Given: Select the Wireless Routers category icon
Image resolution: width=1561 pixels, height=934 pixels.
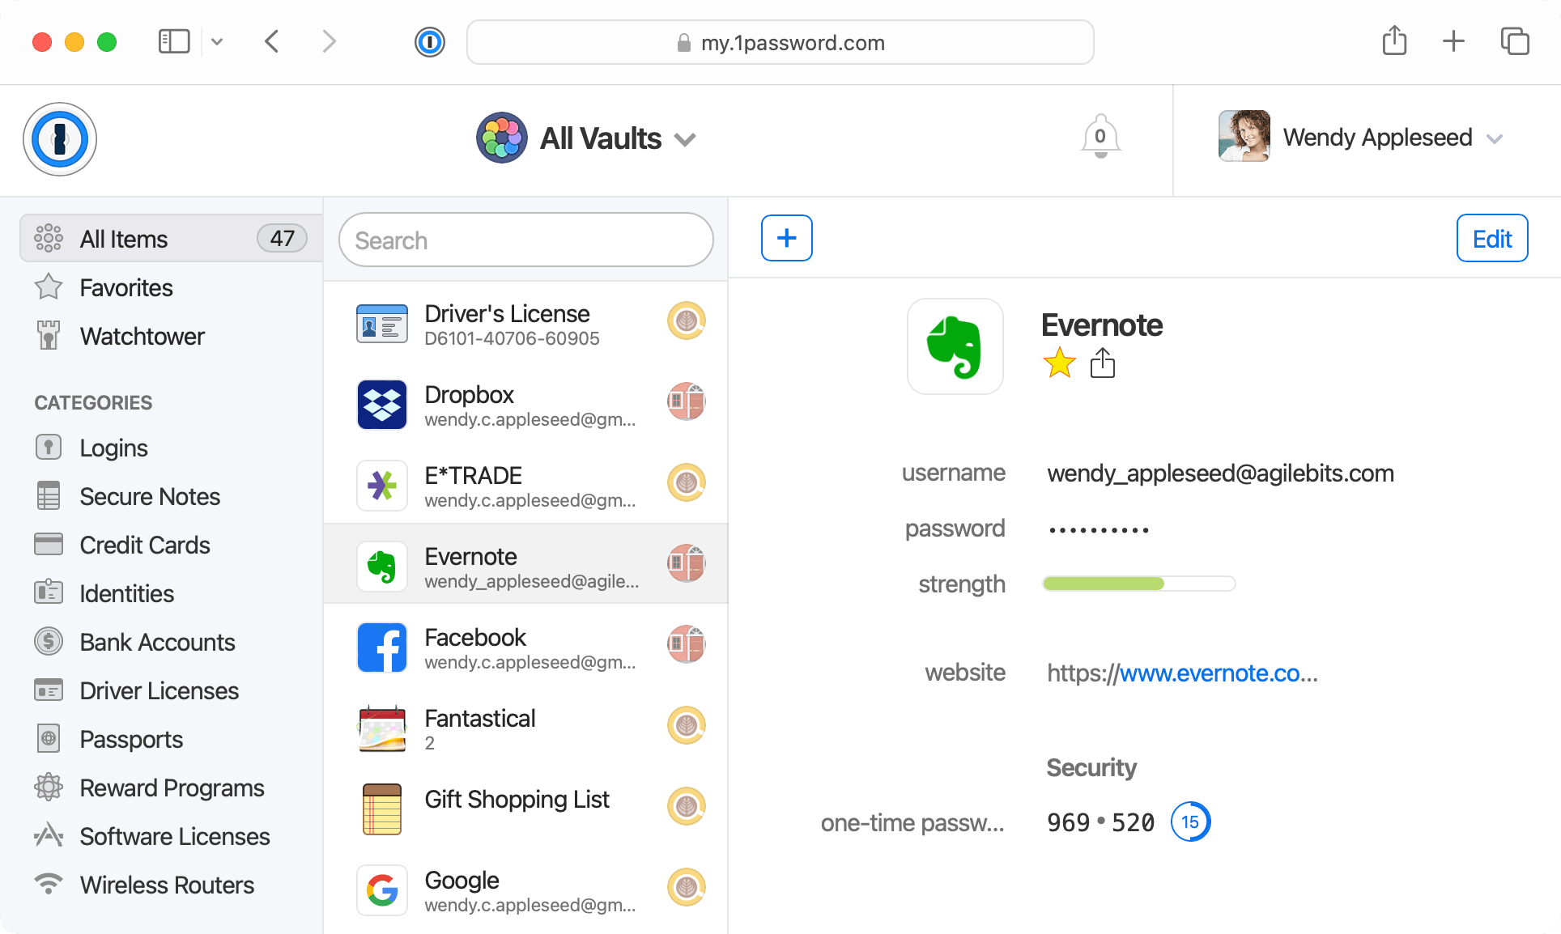Looking at the screenshot, I should tap(50, 884).
